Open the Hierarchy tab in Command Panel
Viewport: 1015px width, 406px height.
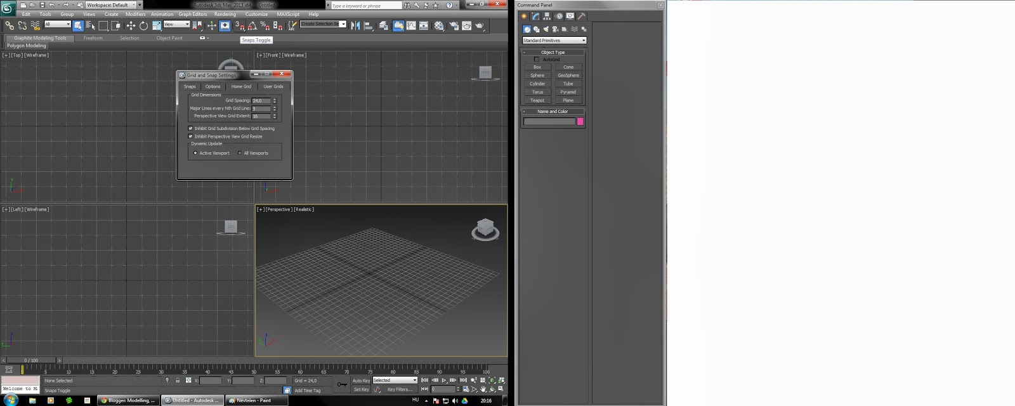click(547, 16)
